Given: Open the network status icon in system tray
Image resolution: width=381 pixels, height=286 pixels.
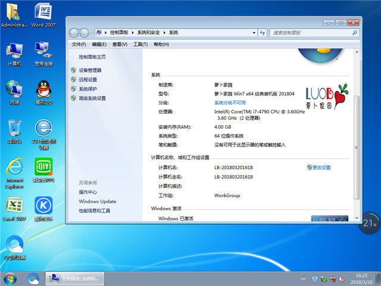Looking at the screenshot, I should (x=333, y=279).
